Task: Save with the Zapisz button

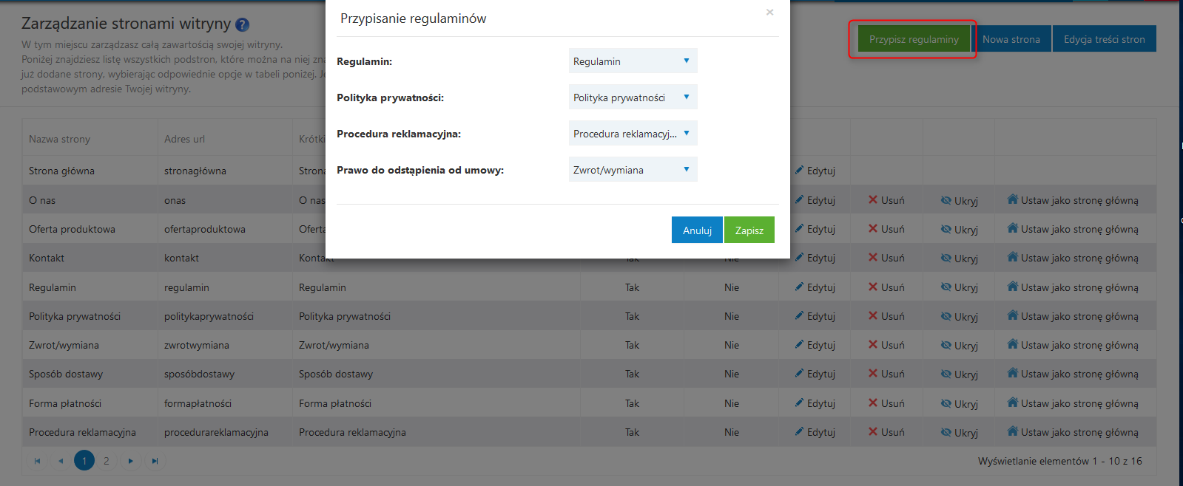Action: tap(749, 230)
